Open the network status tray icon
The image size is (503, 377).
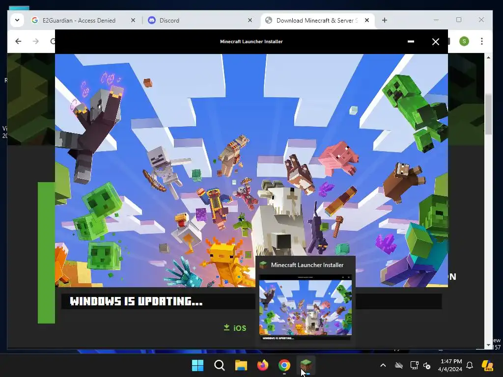click(414, 365)
